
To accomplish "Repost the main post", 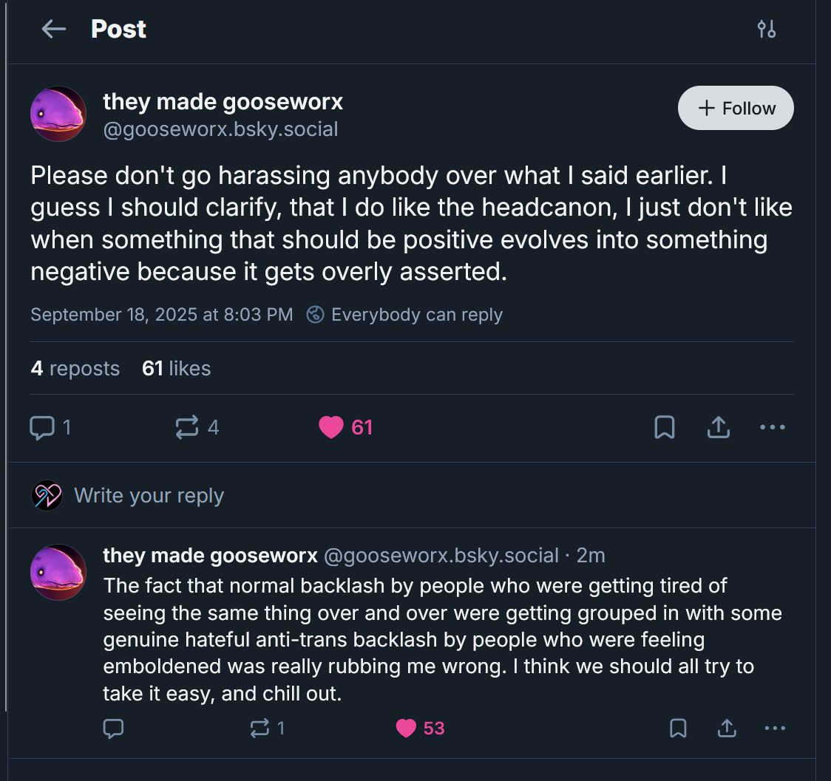I will click(x=187, y=427).
